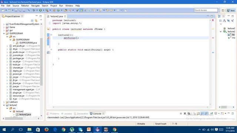
Task: Clear the console output
Action: 194,113
